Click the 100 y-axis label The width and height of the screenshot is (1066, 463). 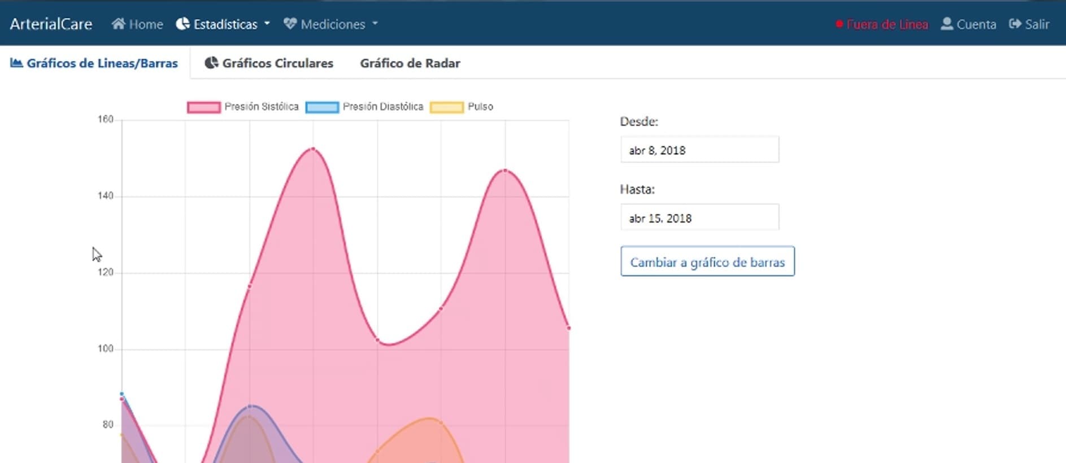(x=105, y=348)
